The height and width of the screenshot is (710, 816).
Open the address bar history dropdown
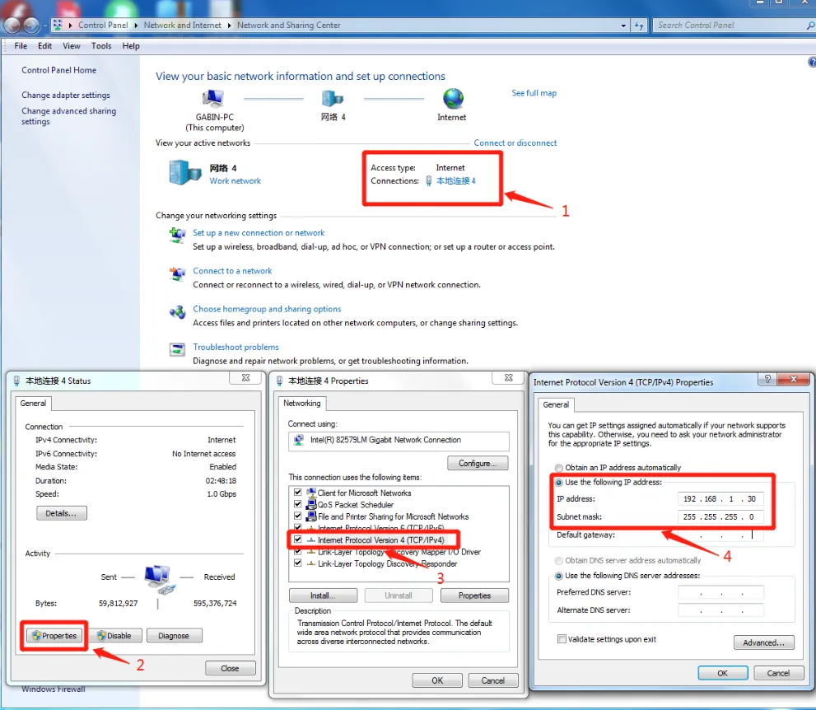tap(624, 26)
